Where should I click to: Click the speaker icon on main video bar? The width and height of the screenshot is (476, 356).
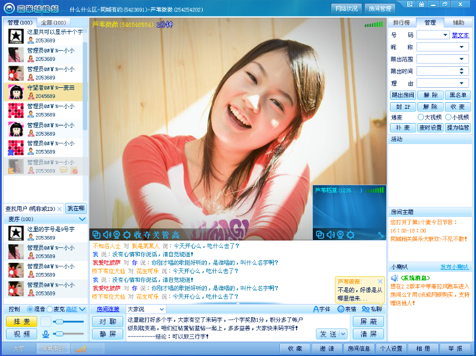coord(107,235)
